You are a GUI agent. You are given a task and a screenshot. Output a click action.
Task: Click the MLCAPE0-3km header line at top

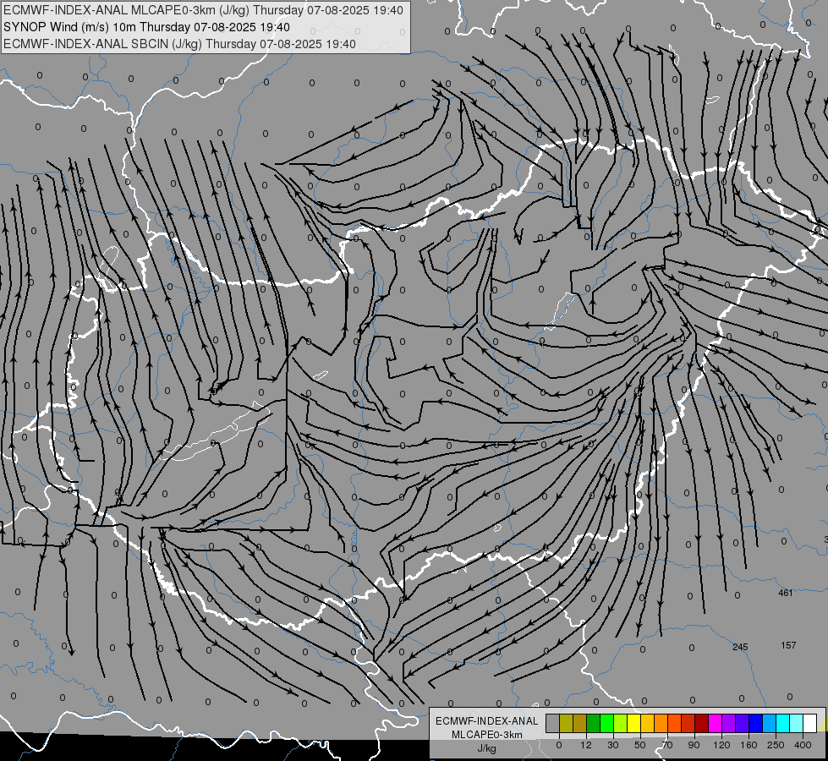pyautogui.click(x=203, y=10)
